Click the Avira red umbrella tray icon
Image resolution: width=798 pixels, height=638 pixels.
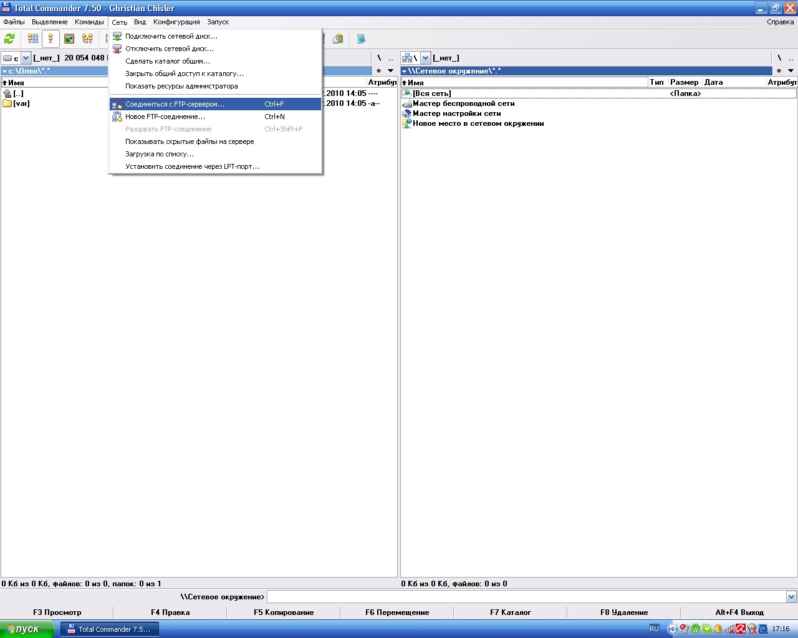click(741, 629)
